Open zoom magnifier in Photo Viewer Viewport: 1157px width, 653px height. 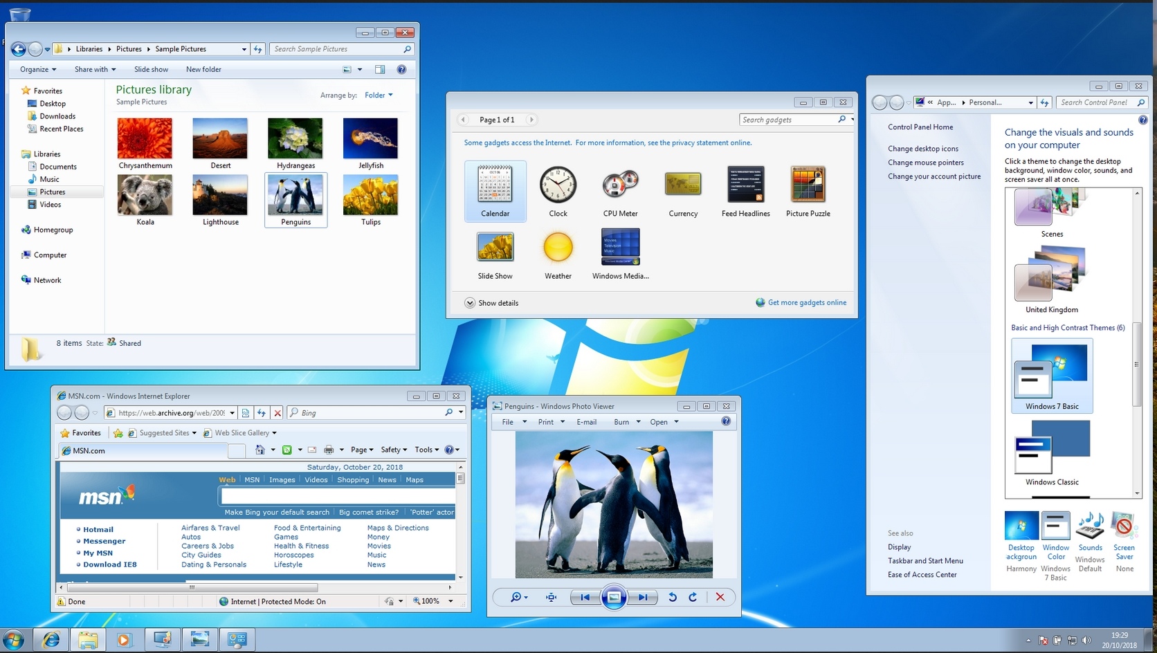(519, 597)
